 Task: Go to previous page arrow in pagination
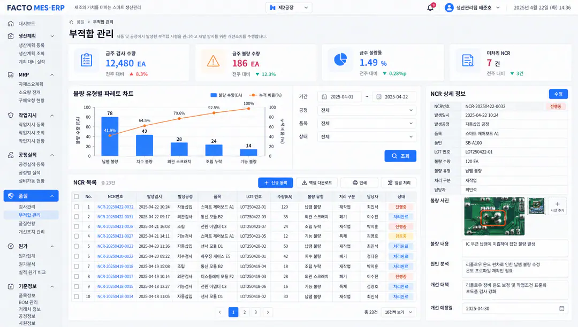click(220, 312)
